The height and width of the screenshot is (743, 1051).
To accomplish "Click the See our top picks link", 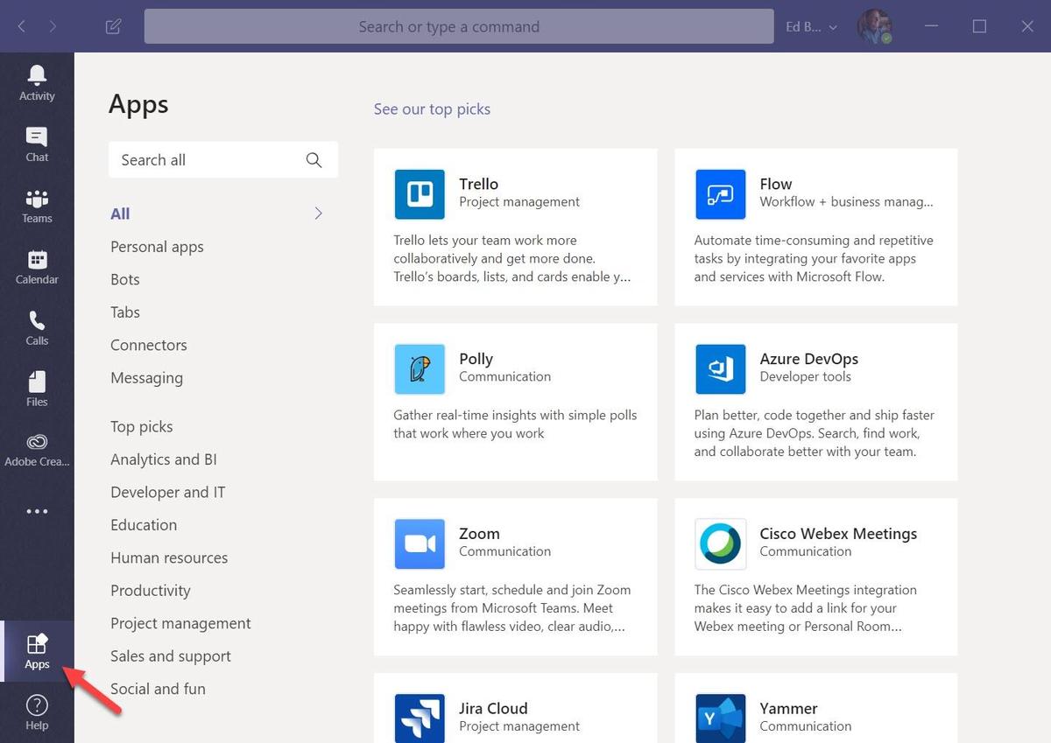I will pos(432,109).
